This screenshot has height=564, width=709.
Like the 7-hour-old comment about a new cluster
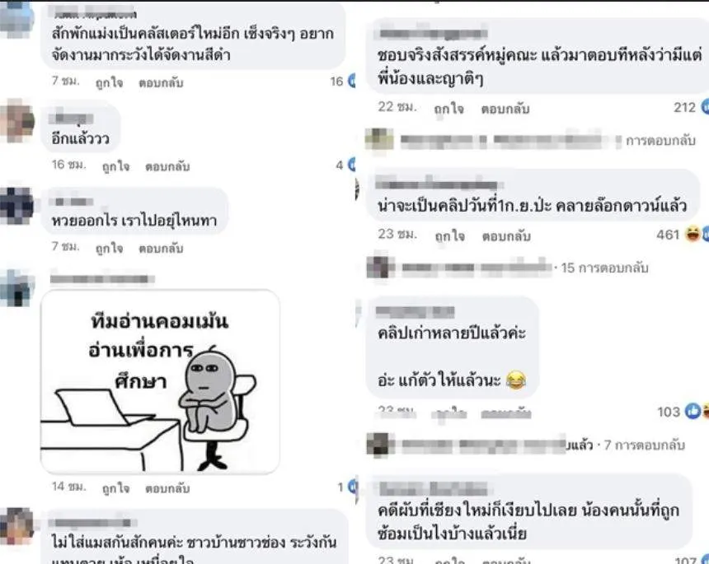(x=109, y=82)
